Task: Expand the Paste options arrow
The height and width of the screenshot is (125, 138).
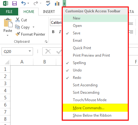Action: [x=7, y=35]
